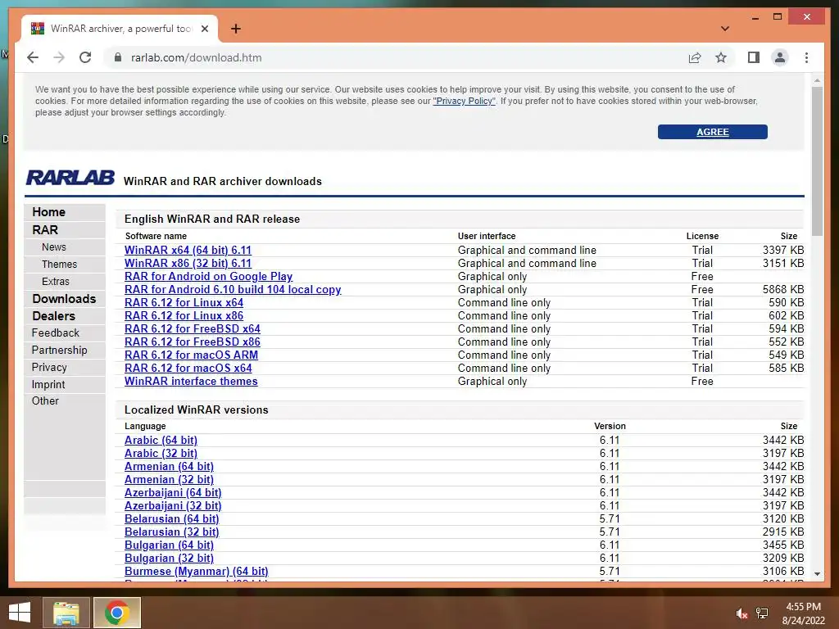Click the page vertical scrollbar thumb

pyautogui.click(x=817, y=161)
